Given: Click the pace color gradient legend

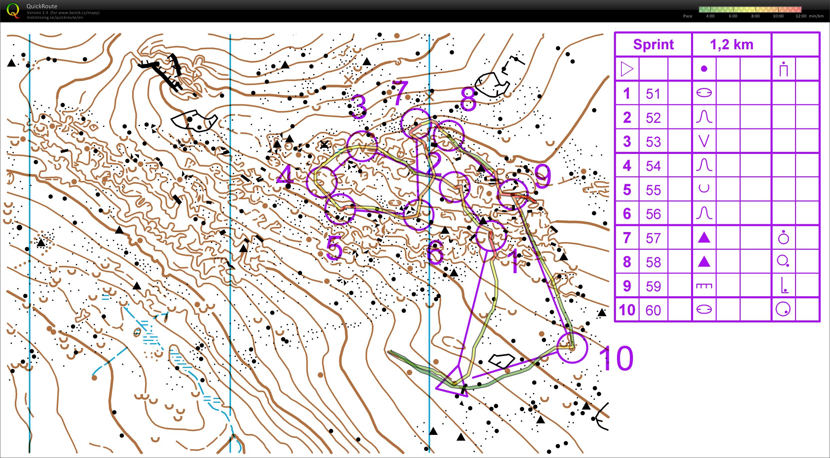Looking at the screenshot, I should (750, 10).
